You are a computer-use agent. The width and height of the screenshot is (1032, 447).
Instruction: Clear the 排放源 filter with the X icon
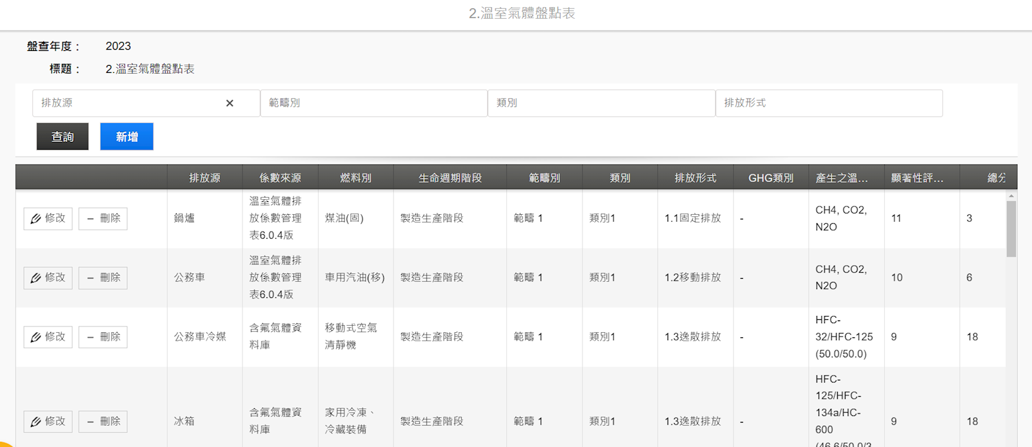tap(230, 103)
